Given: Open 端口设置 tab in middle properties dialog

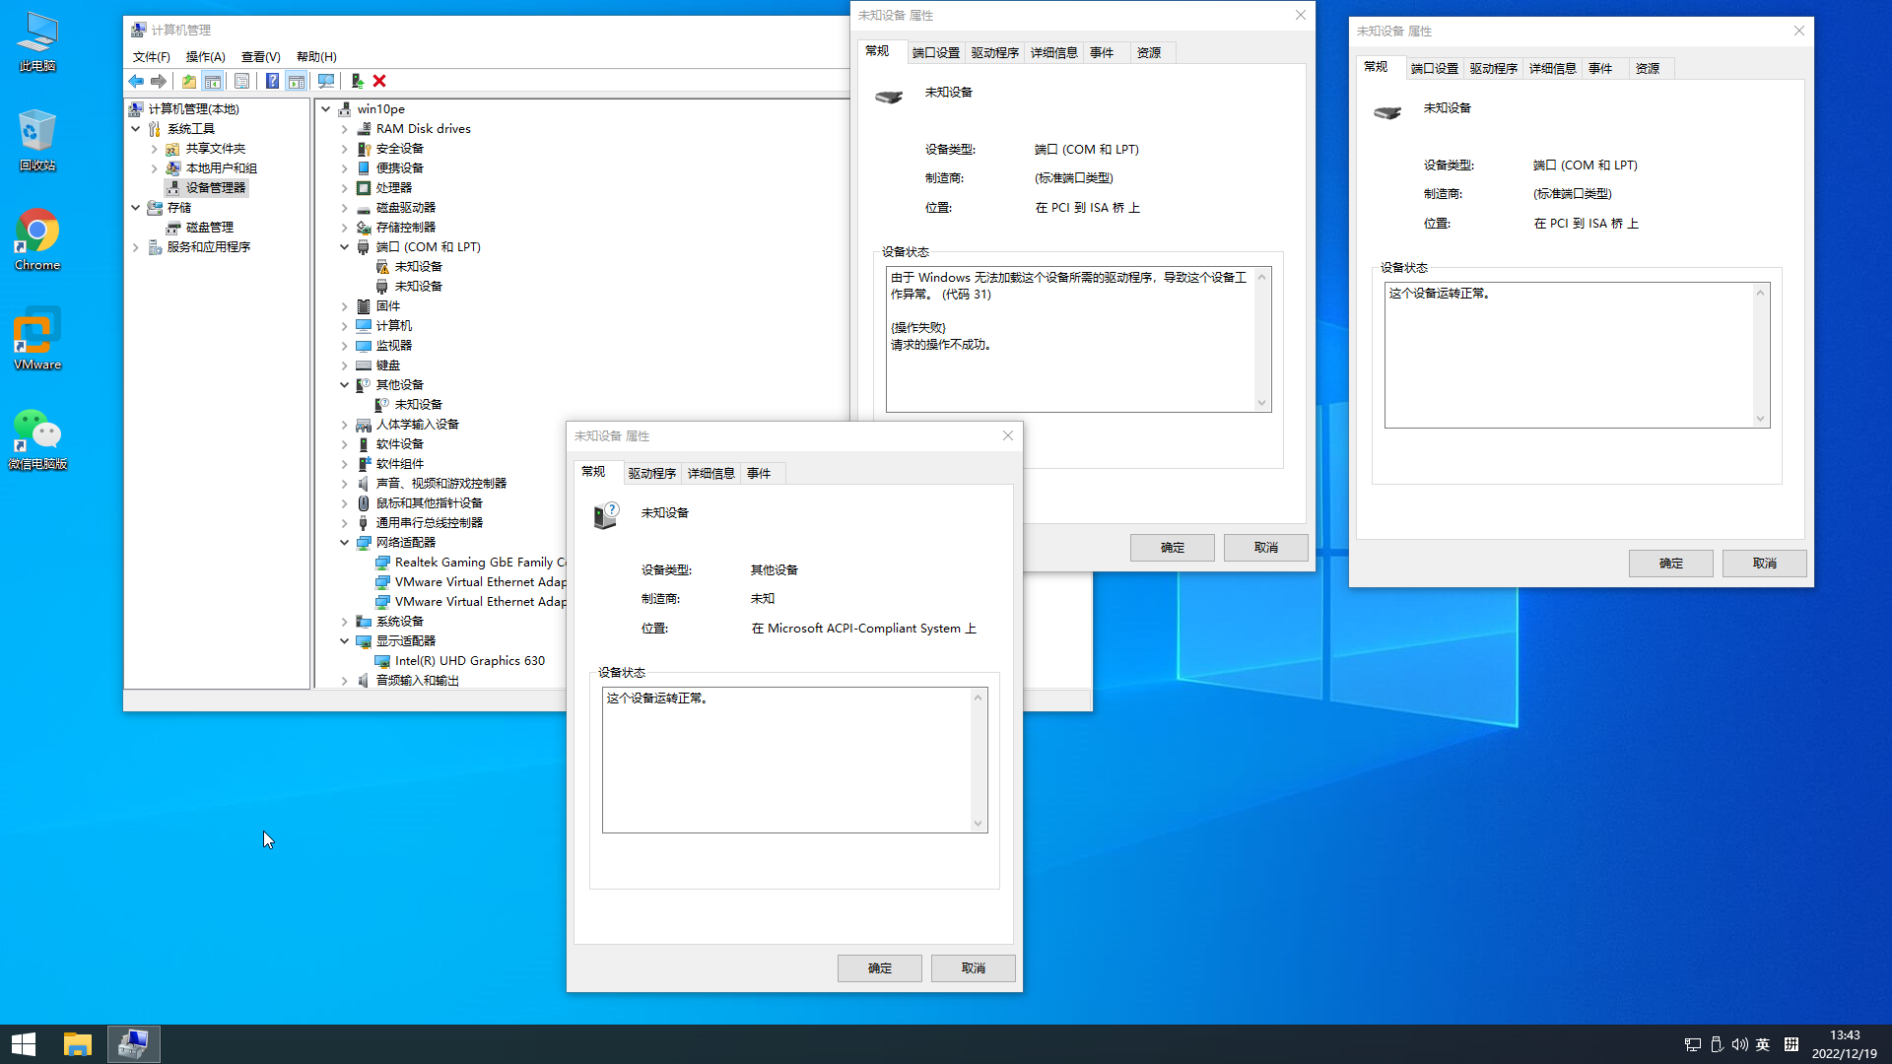Looking at the screenshot, I should tap(936, 53).
